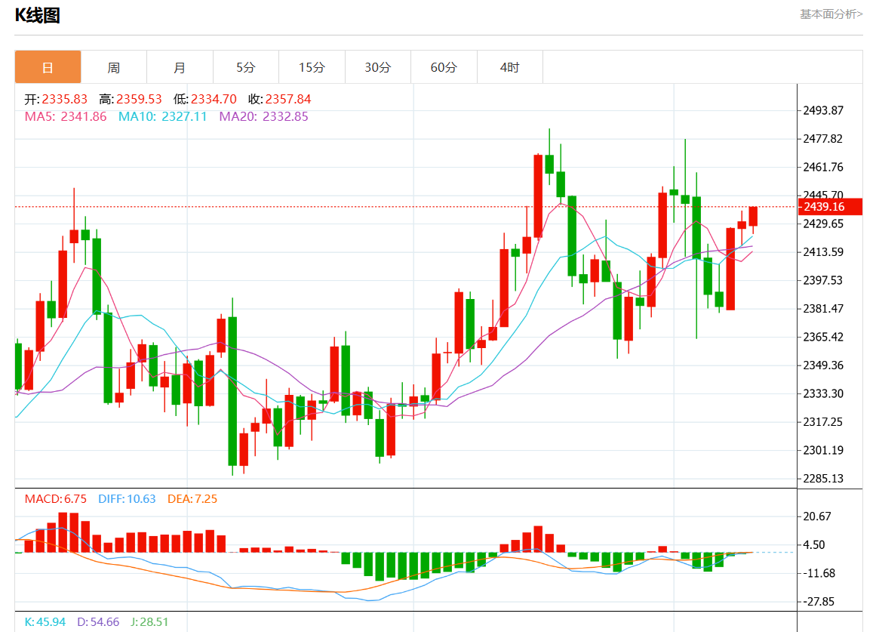Click the MA20: 2332.85 value
This screenshot has width=876, height=632.
pyautogui.click(x=263, y=116)
